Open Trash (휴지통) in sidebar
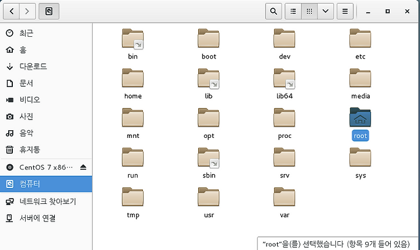Image resolution: width=420 pixels, height=250 pixels. click(46, 150)
